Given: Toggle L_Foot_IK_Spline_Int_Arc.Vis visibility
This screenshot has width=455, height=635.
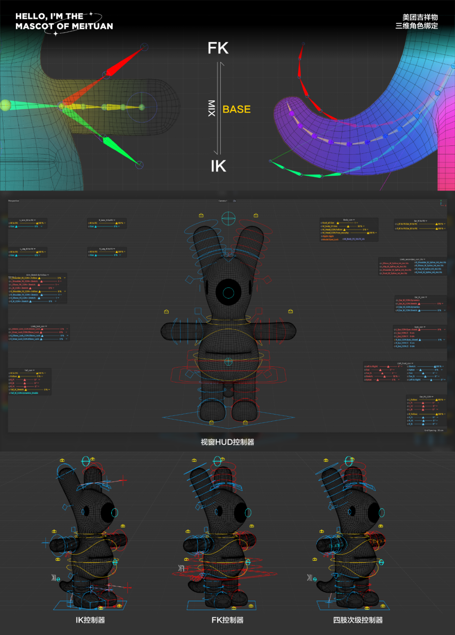Looking at the screenshot, I should click(x=393, y=273).
